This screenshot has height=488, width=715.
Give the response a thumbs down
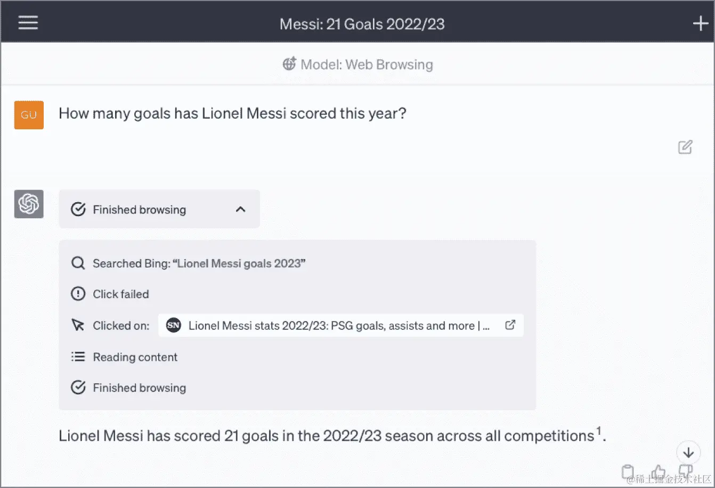[x=685, y=471]
